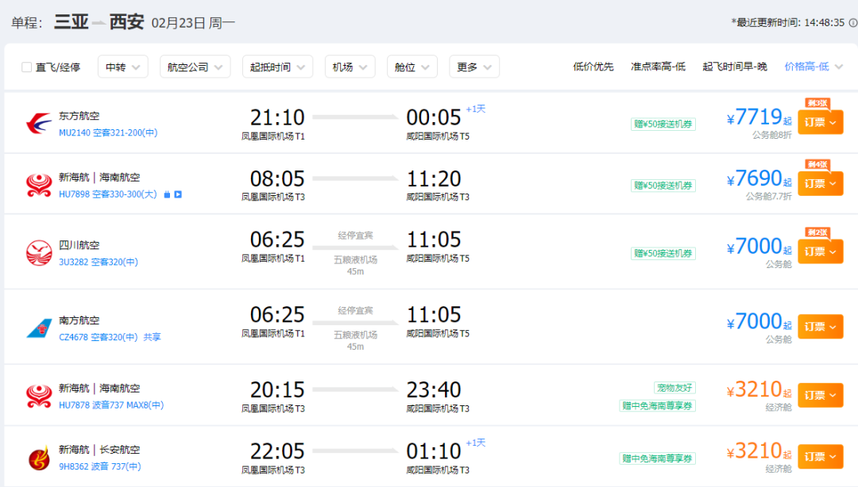Click flight number MU2140 link
This screenshot has width=858, height=487.
(x=75, y=132)
